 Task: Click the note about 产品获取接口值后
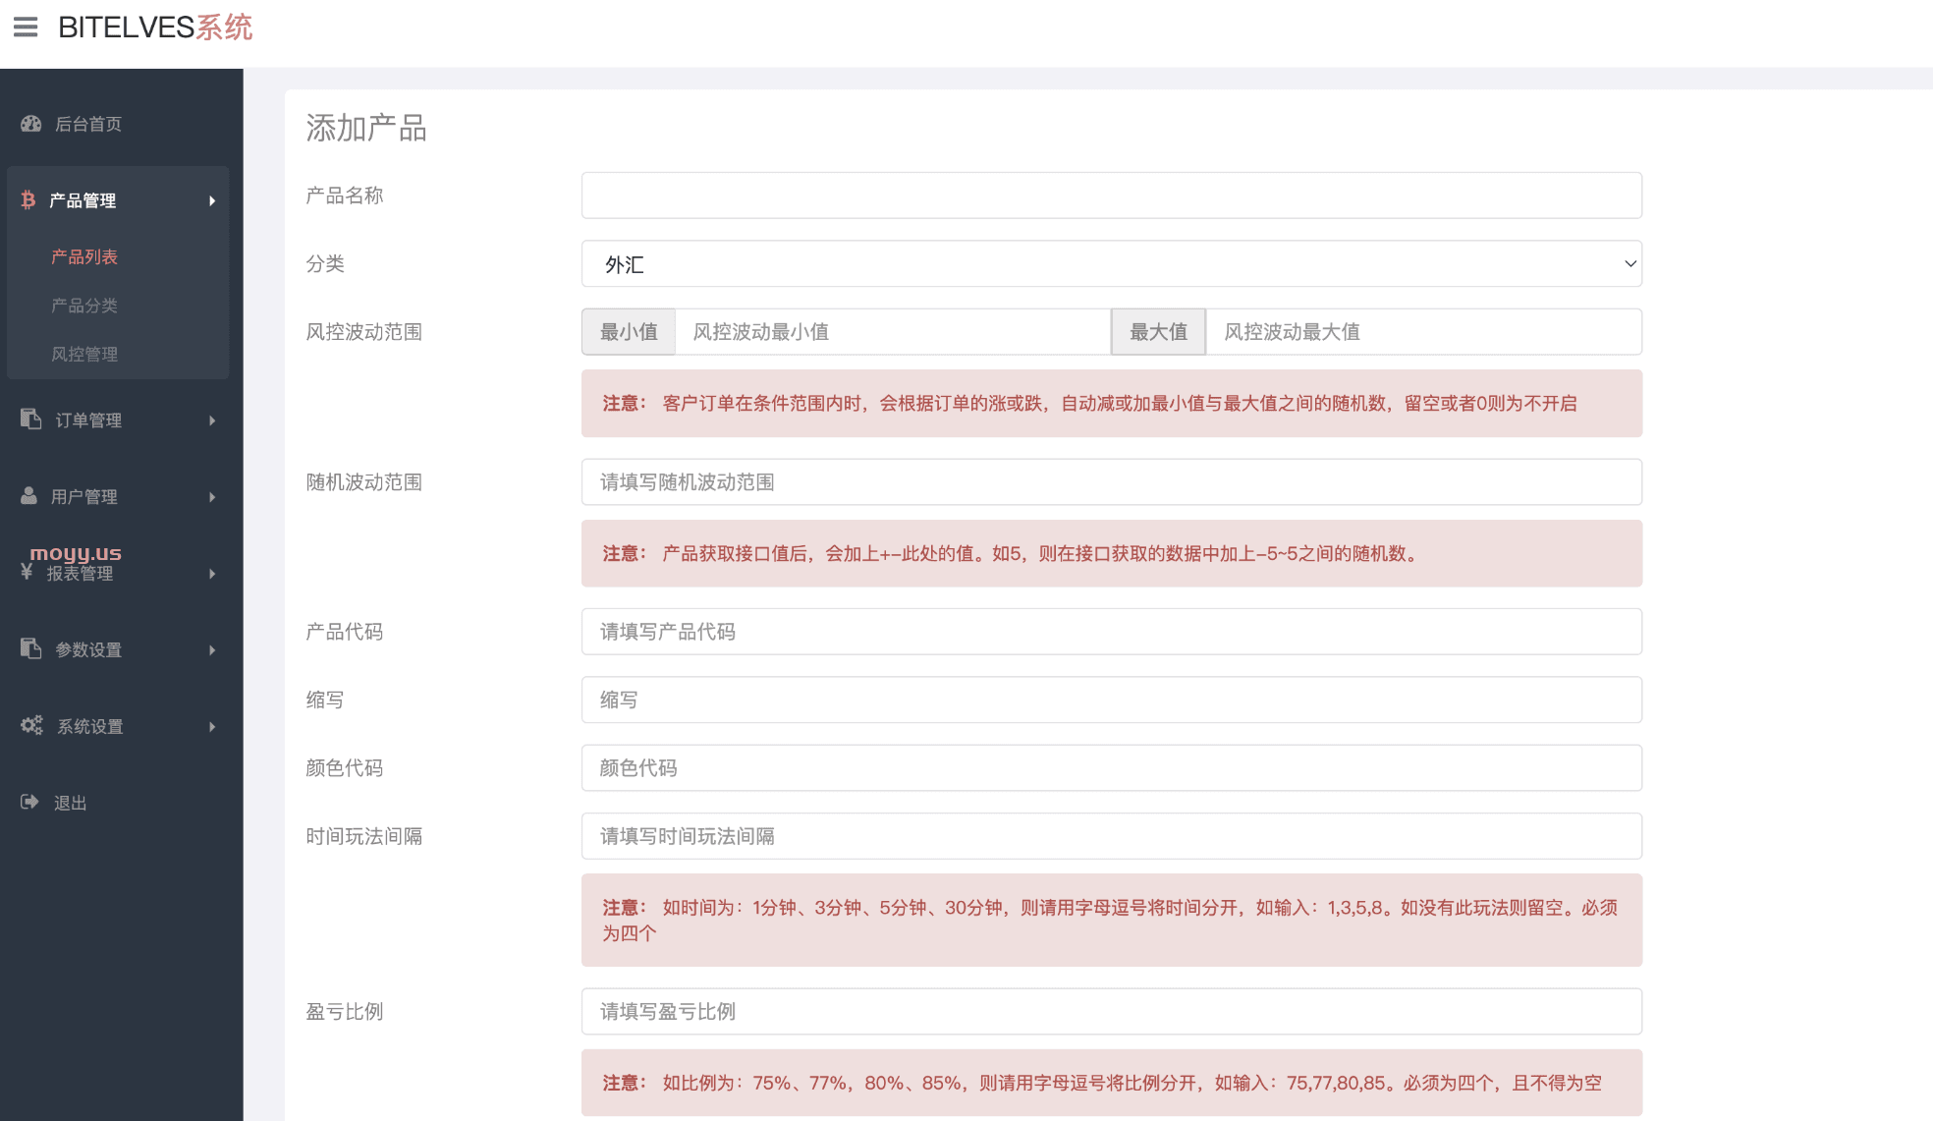1112,554
